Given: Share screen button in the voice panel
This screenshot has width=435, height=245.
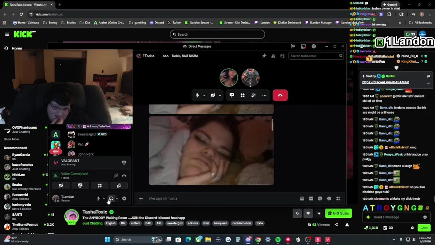Looking at the screenshot, I should [x=80, y=185].
